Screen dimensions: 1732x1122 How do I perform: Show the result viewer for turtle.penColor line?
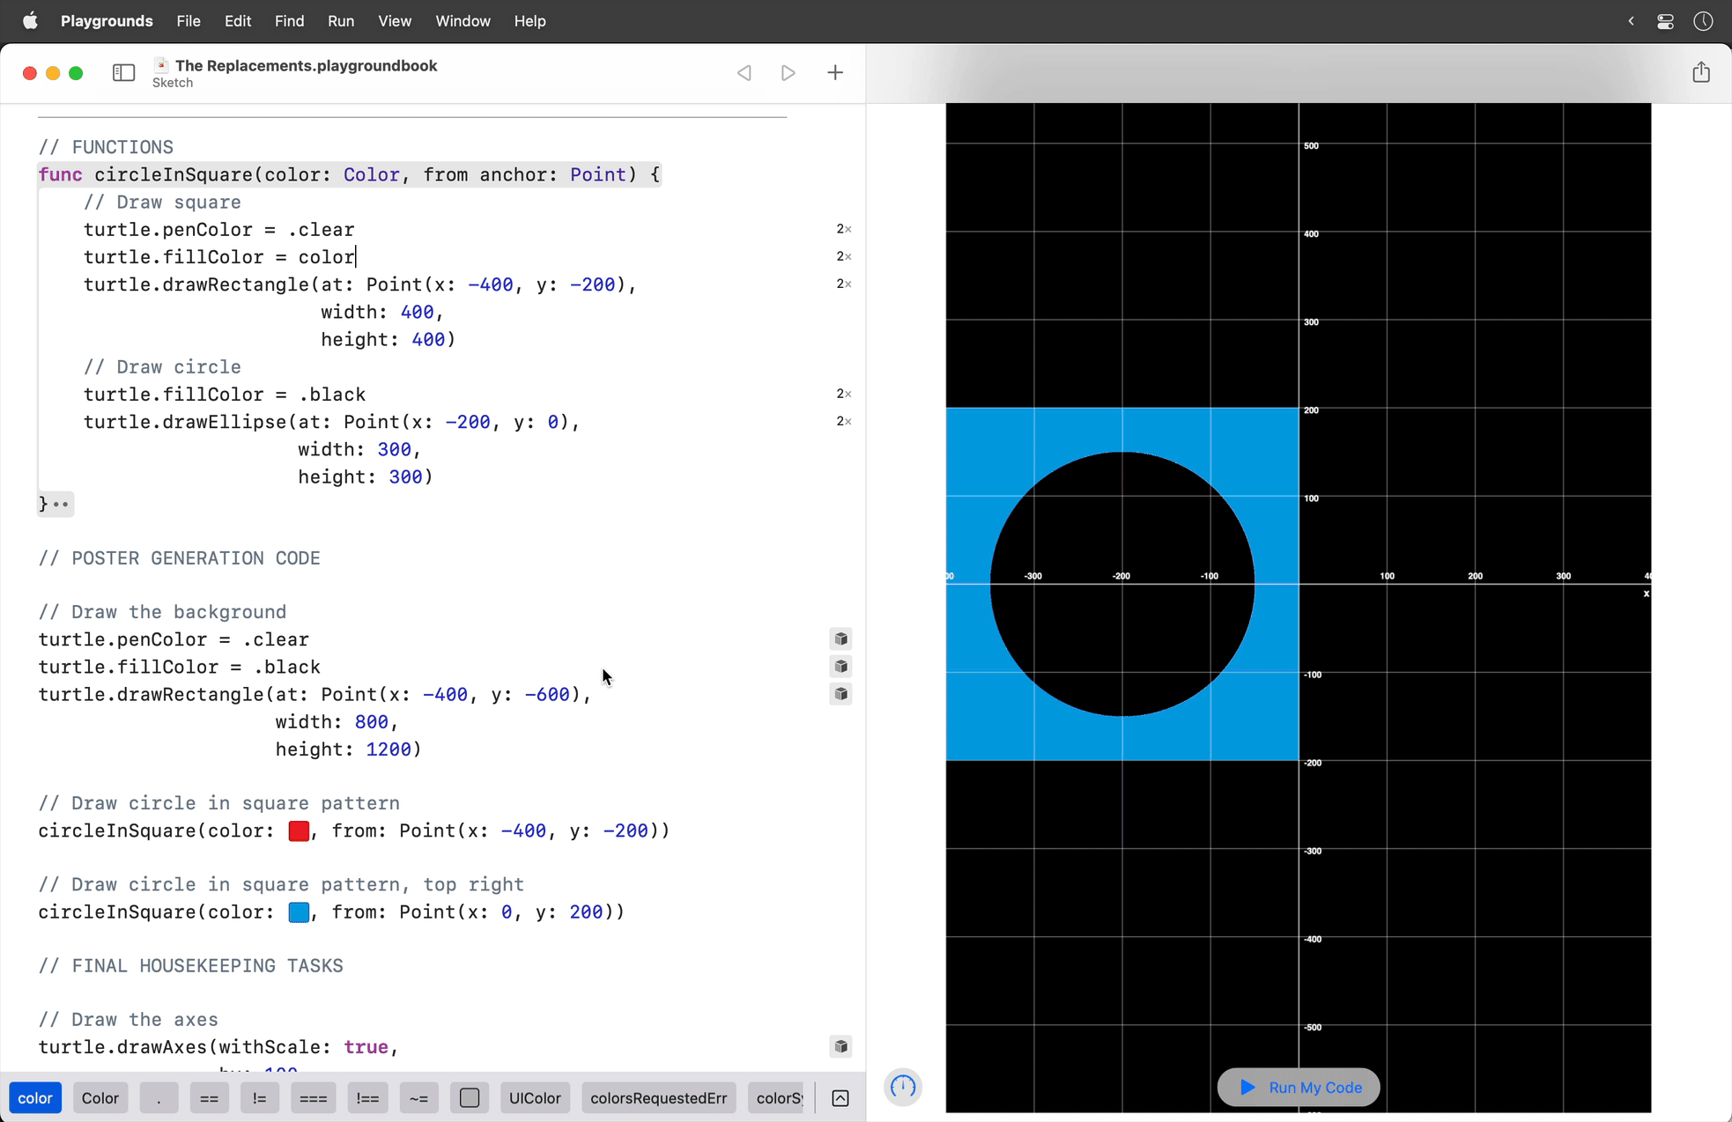(840, 639)
